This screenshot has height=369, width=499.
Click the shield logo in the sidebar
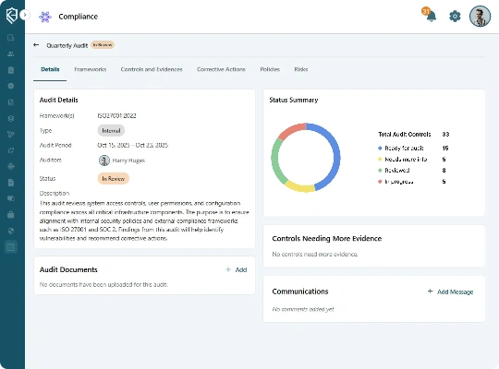click(x=12, y=15)
